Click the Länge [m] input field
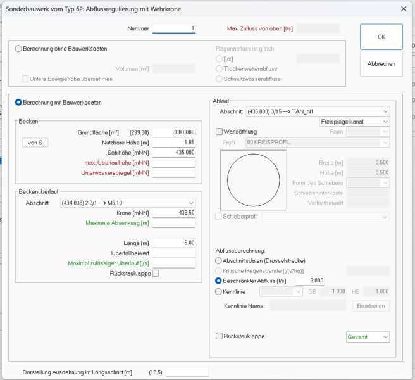 (x=174, y=243)
